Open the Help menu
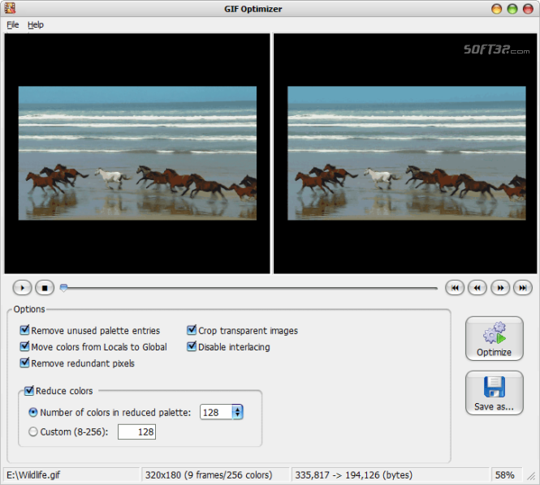 click(x=36, y=25)
